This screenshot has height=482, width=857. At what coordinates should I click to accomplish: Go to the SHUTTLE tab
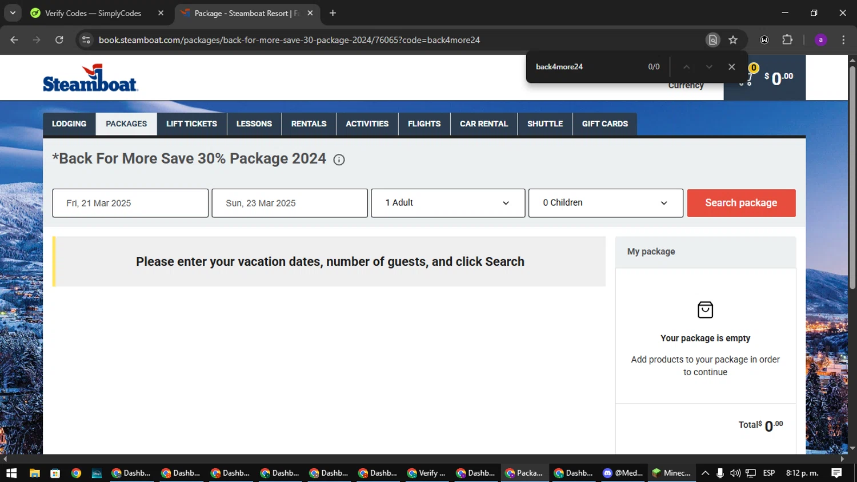click(545, 124)
